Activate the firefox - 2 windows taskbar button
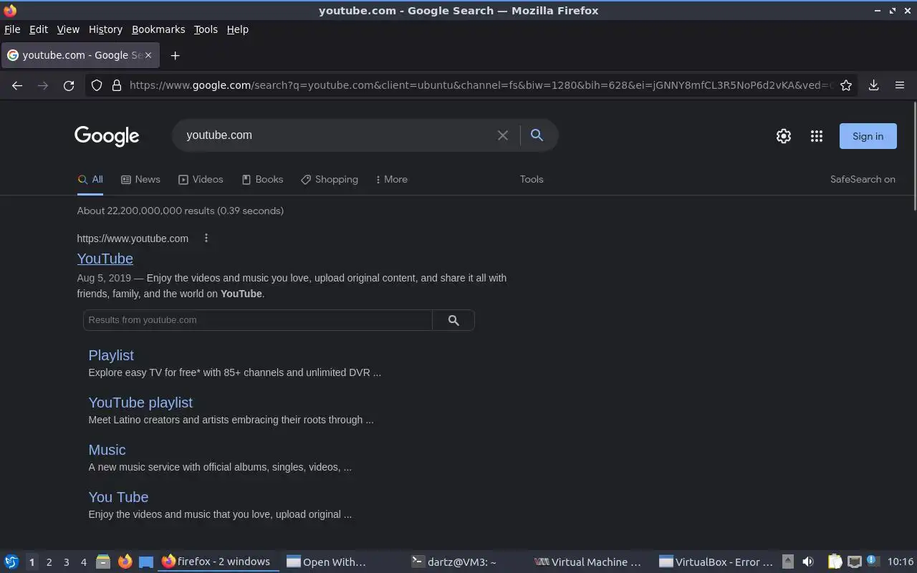917x573 pixels. tap(217, 562)
